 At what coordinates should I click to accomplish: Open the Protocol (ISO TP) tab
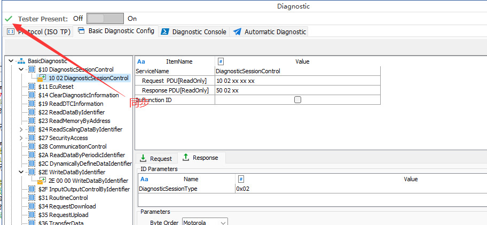click(x=39, y=32)
